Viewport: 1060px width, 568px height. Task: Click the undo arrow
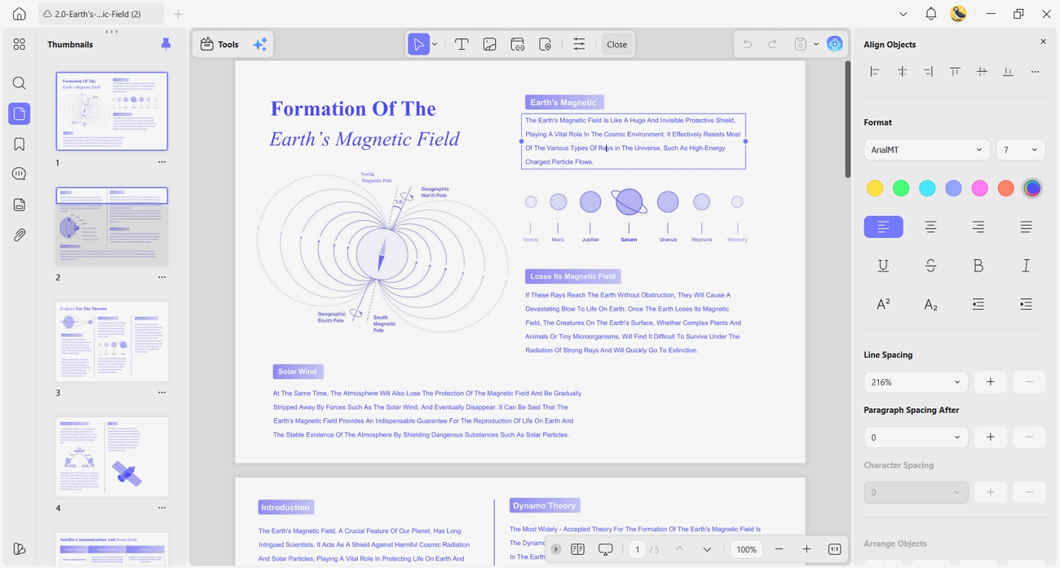(x=747, y=45)
